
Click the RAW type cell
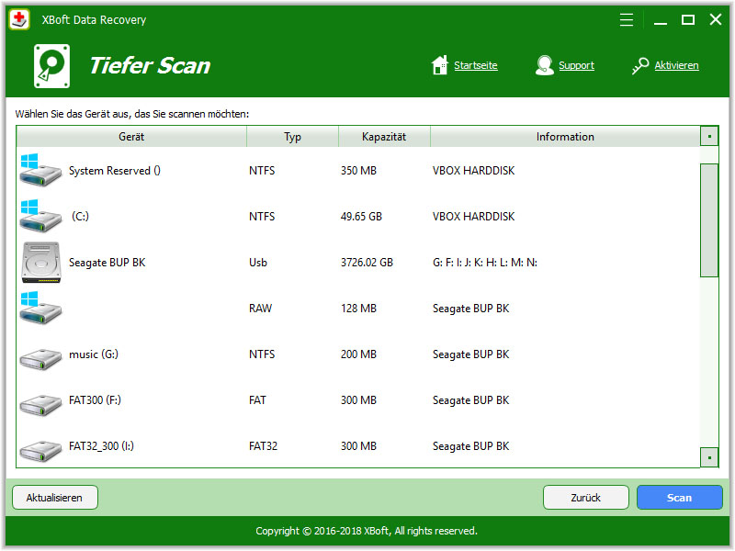[x=260, y=309]
